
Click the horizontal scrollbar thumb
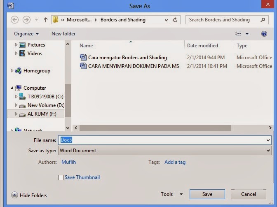coord(155,128)
